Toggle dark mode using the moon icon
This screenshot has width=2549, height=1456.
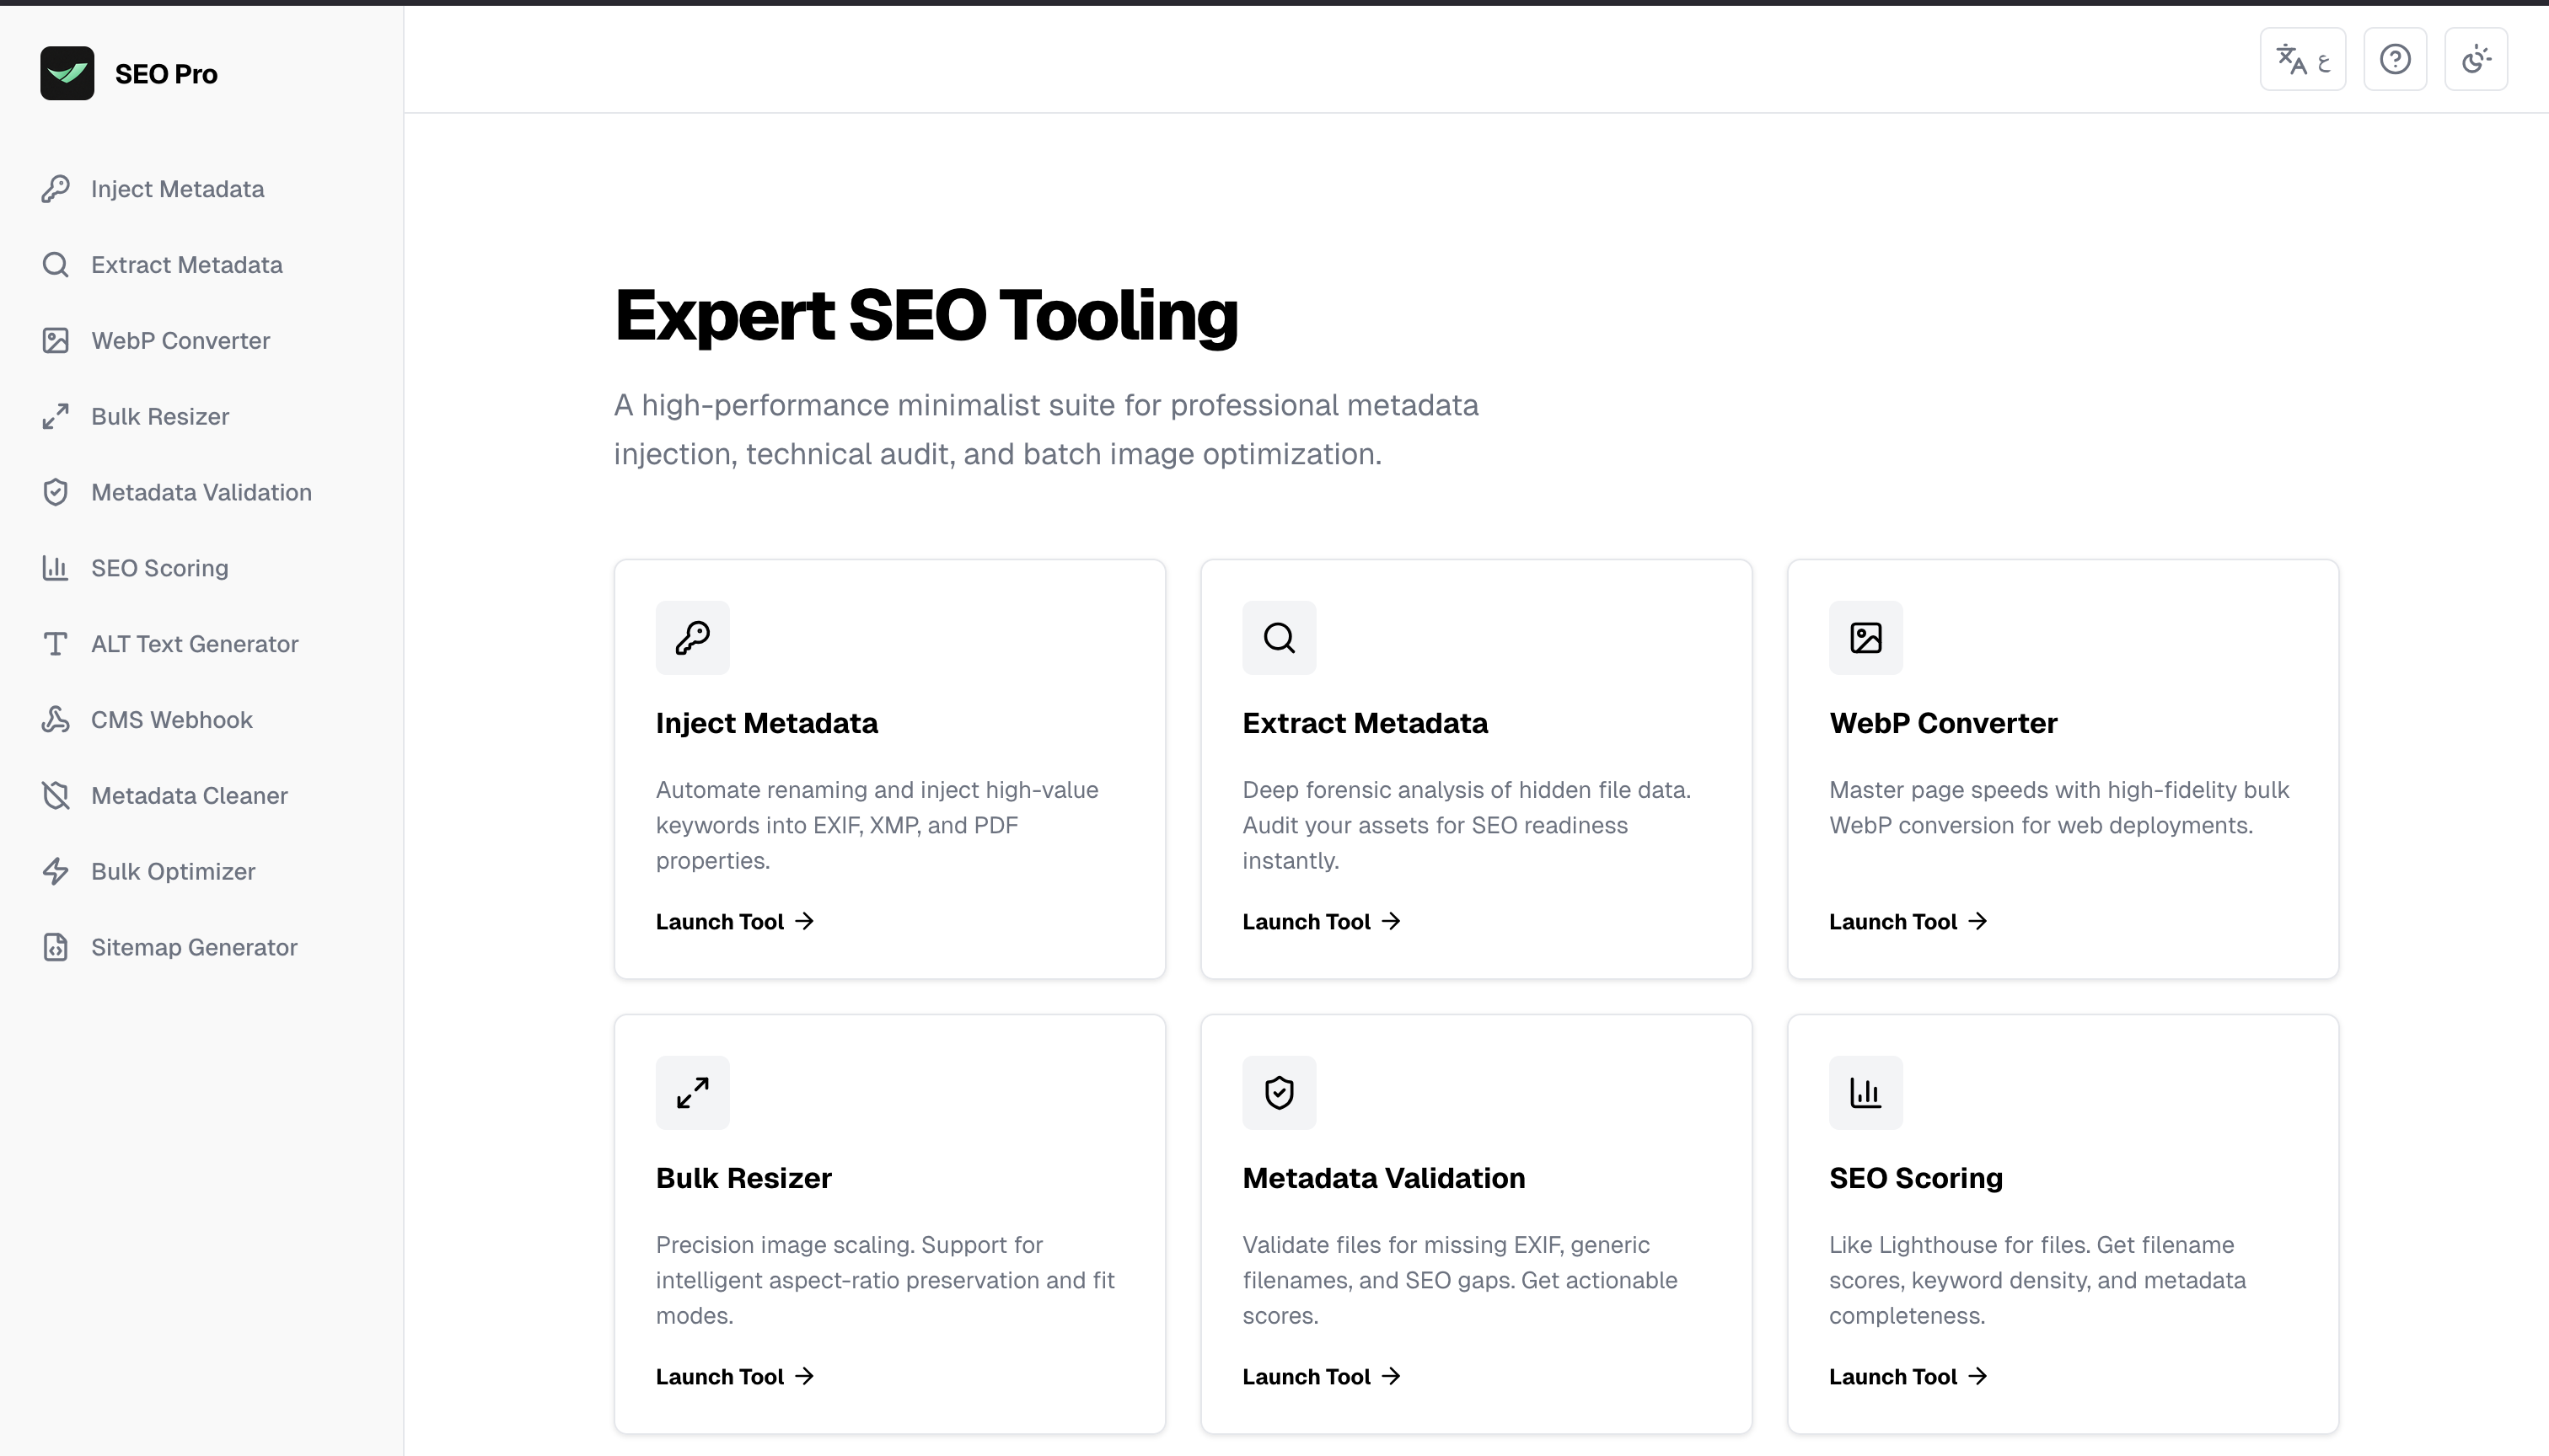click(x=2476, y=59)
